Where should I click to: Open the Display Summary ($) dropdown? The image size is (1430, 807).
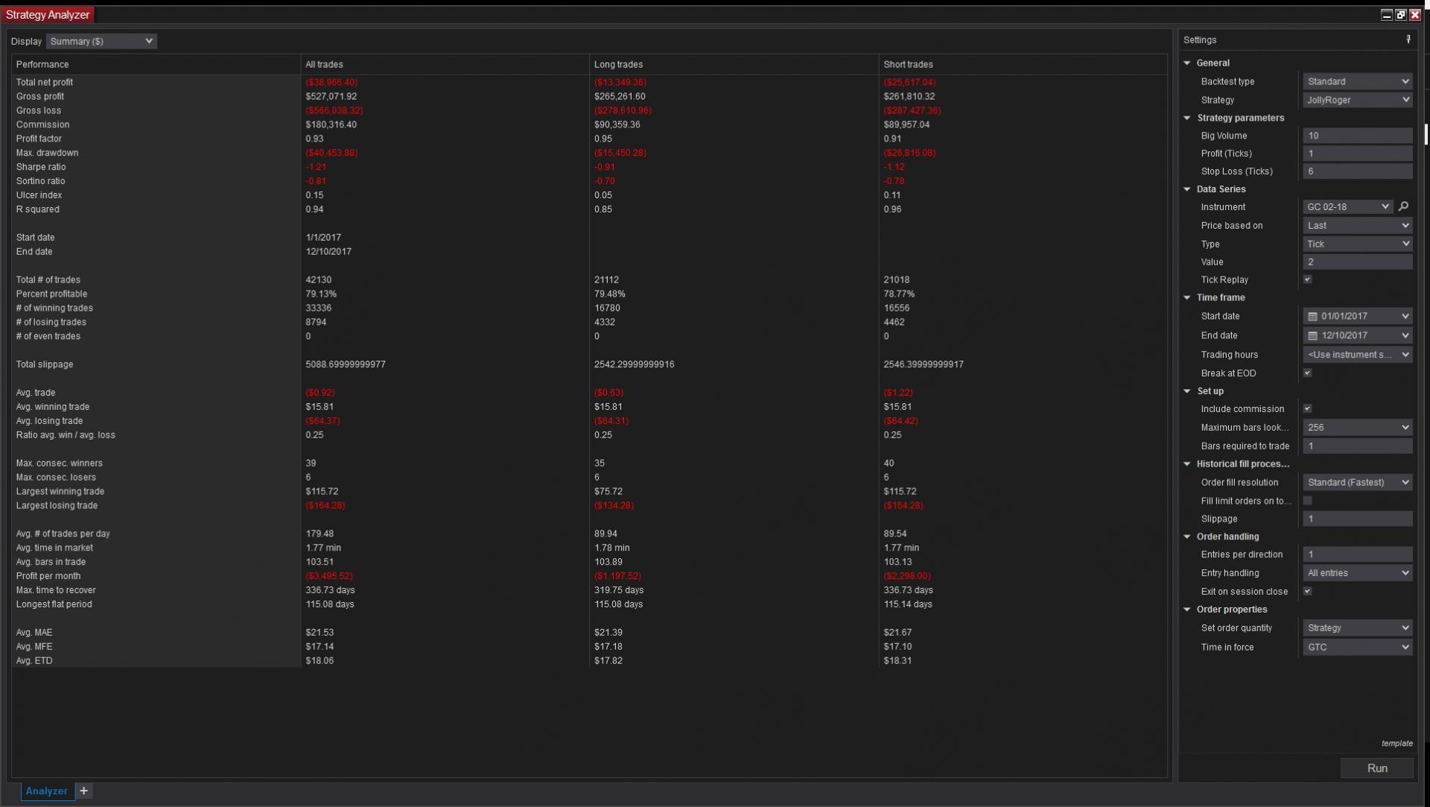click(x=101, y=41)
